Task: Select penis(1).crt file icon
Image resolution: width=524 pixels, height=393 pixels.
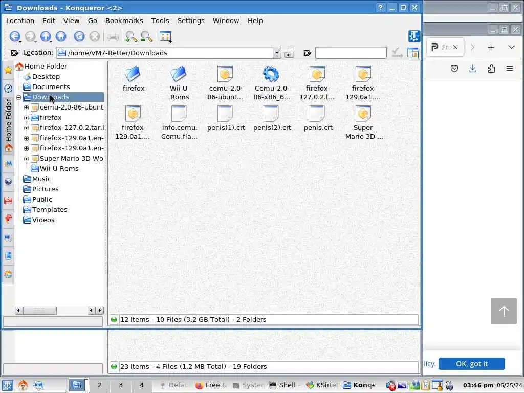Action: coord(225,114)
